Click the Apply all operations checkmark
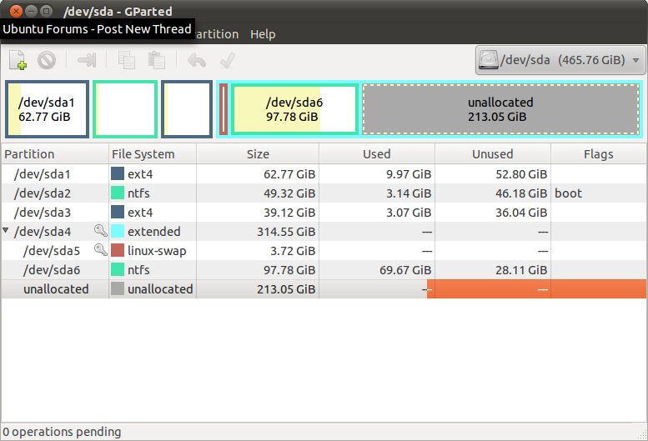Viewport: 648px width, 441px height. 225,60
